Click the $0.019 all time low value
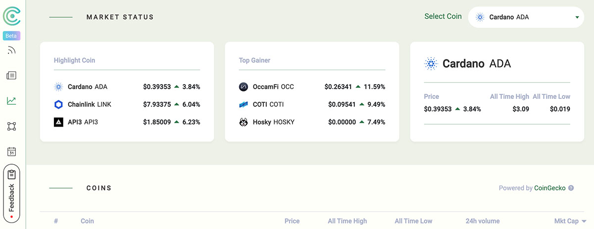This screenshot has width=594, height=229. pos(560,109)
